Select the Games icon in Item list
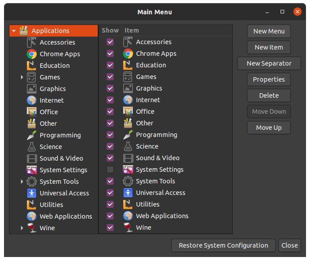 (x=128, y=77)
